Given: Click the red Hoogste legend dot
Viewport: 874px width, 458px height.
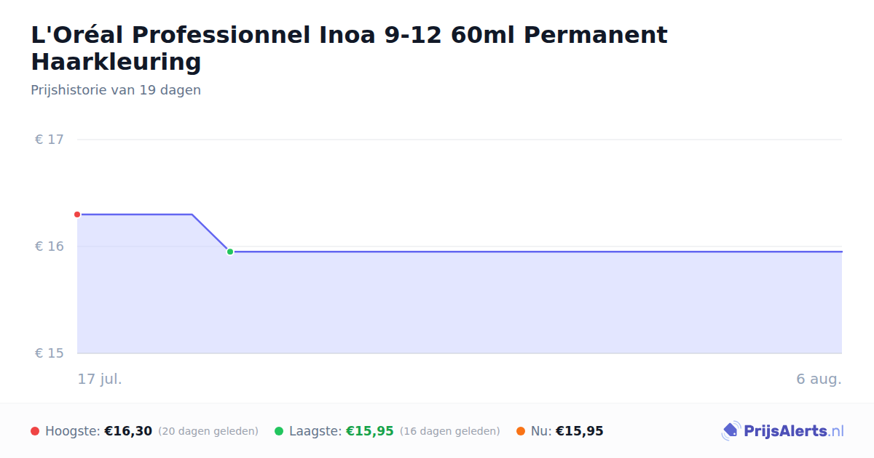Looking at the screenshot, I should tap(35, 431).
